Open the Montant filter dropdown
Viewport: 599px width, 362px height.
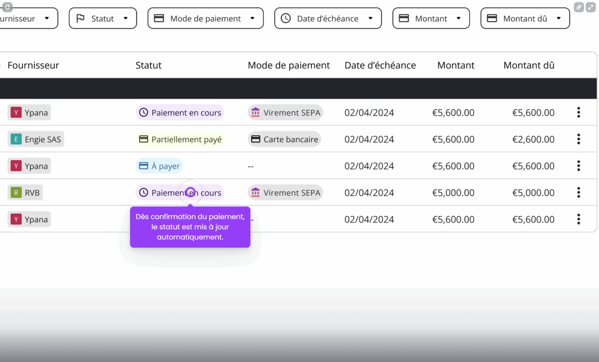[x=431, y=18]
